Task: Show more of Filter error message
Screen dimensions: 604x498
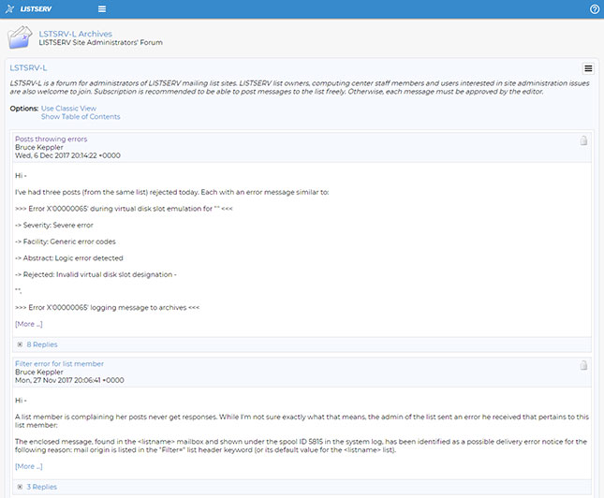Action: point(29,466)
